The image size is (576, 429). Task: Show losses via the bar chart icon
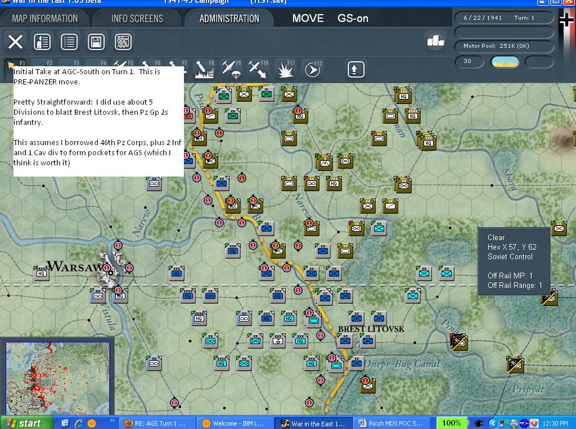coord(436,40)
